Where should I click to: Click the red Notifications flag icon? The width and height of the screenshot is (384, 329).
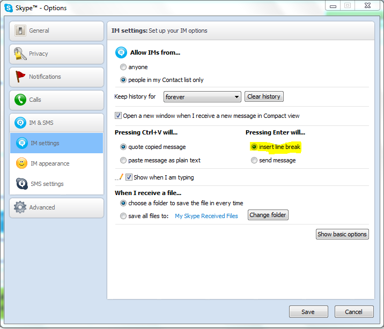coord(20,77)
